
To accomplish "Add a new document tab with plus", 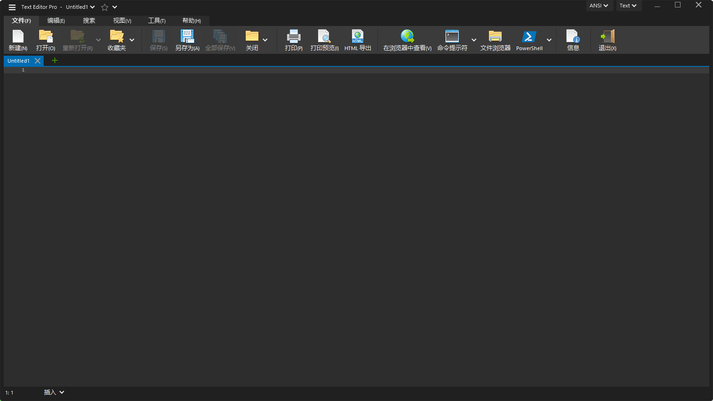I will point(54,60).
